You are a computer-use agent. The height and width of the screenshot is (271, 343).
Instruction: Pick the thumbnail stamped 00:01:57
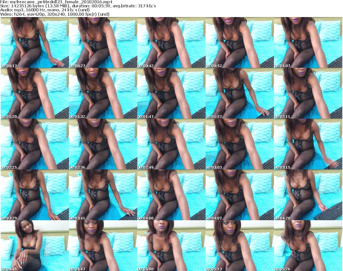240,93
